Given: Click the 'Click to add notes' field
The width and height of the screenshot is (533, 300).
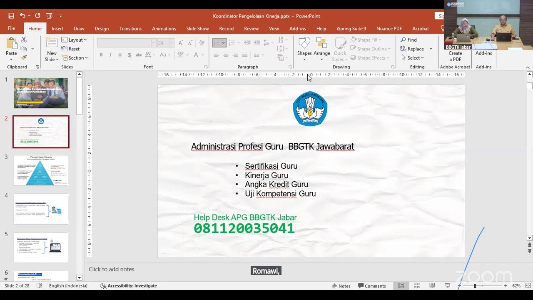Looking at the screenshot, I should tap(111, 269).
